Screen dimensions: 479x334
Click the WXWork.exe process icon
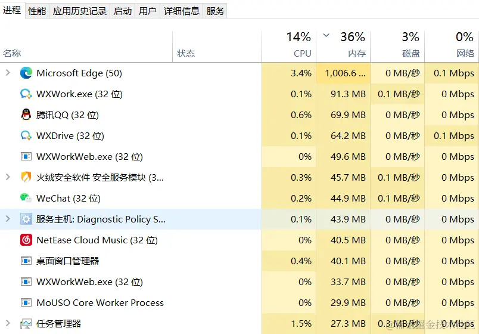coord(26,94)
